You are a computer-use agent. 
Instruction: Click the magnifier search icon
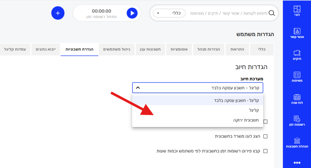[272, 13]
